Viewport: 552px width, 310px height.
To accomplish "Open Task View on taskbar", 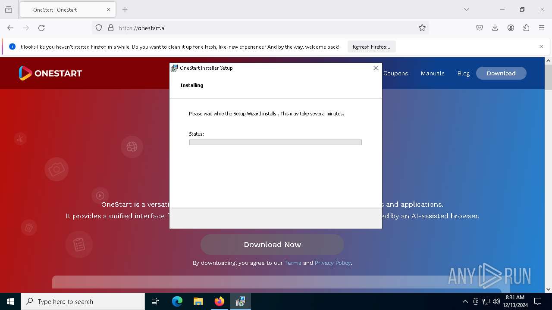I will [x=155, y=301].
